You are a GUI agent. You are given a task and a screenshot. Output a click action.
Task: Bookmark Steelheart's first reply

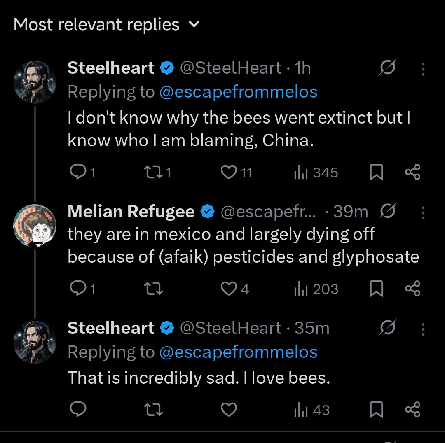(376, 172)
